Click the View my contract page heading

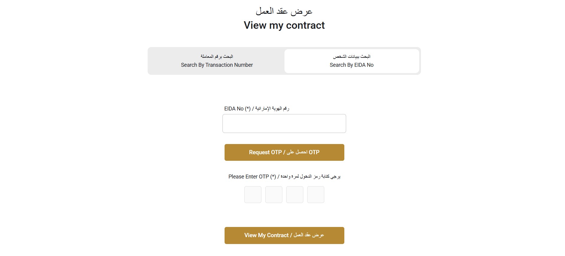(x=284, y=25)
